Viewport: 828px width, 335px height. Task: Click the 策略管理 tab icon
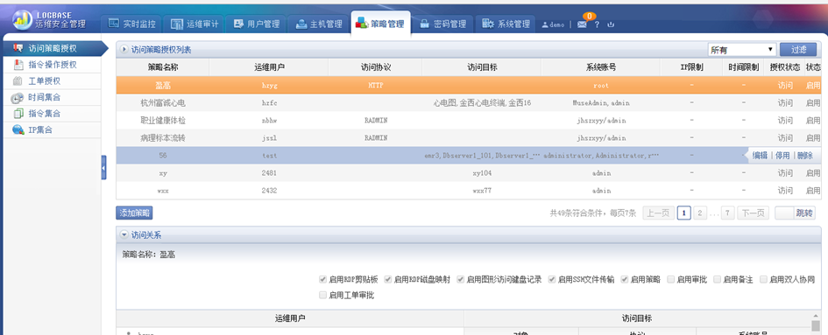[x=362, y=24]
